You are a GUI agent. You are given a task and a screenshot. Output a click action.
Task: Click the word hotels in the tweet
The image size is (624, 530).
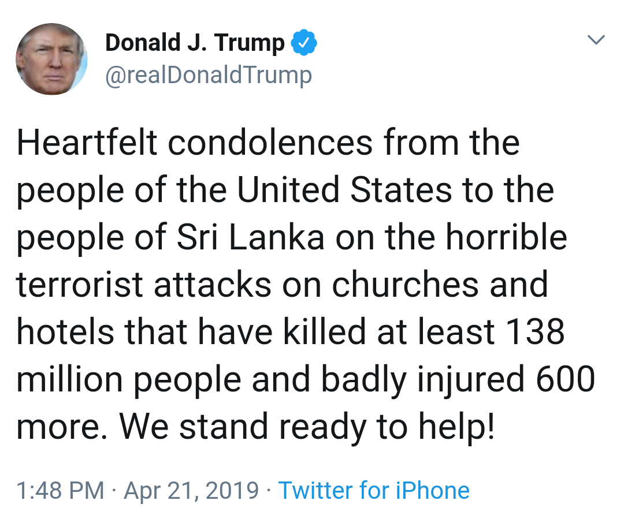pyautogui.click(x=65, y=331)
